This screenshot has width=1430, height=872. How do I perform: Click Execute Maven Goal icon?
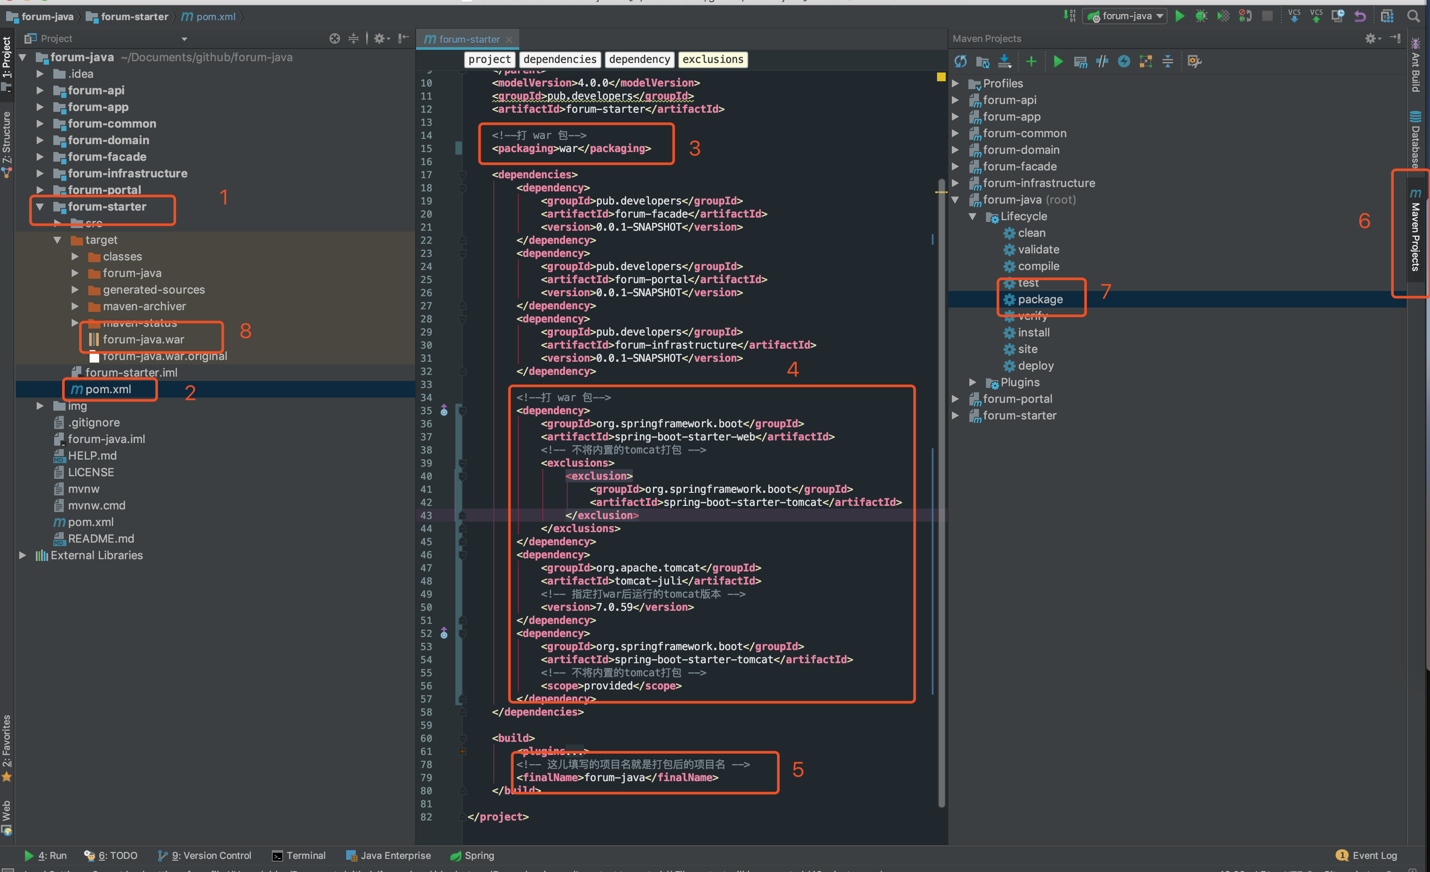tap(1080, 62)
